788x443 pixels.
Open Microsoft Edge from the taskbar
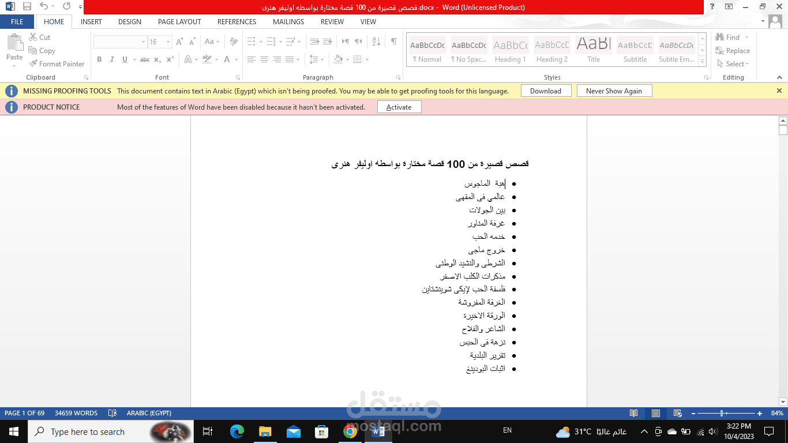(237, 431)
